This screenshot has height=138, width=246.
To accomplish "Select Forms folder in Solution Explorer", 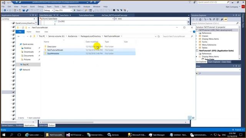I will click(x=204, y=42).
